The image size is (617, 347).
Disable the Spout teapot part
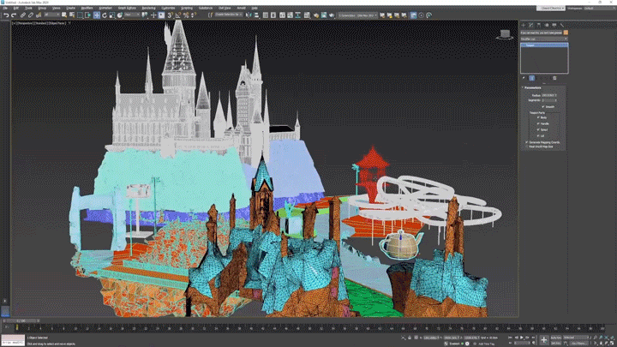[x=538, y=129]
